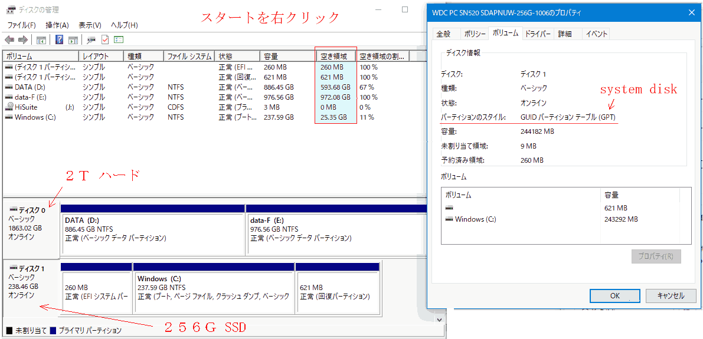
Task: Click the Back arrow toolbar icon
Action: click(9, 40)
